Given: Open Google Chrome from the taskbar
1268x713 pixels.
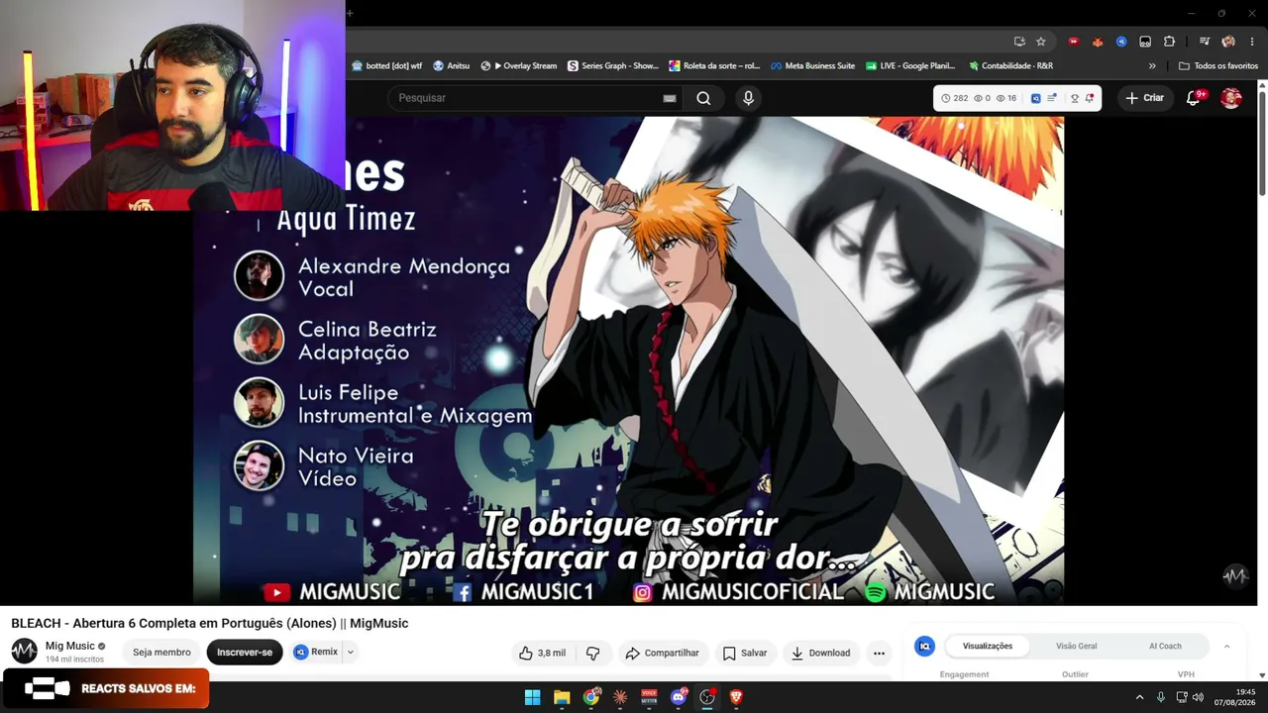Looking at the screenshot, I should tap(591, 697).
